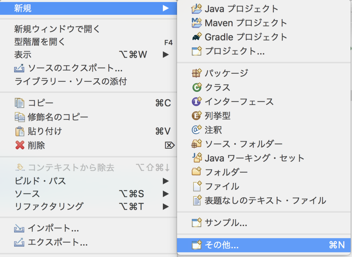
Task: Click the ⌘N shortcut label
Action: (337, 245)
